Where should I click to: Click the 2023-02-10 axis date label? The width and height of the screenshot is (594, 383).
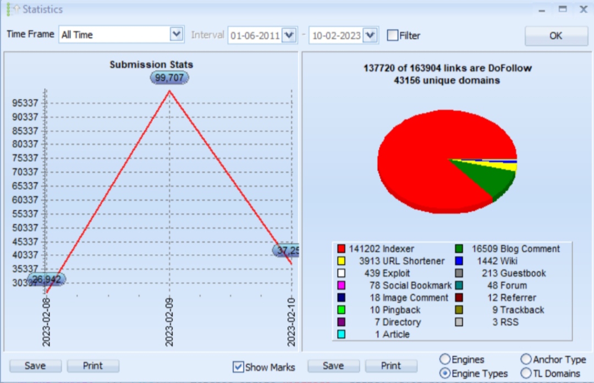(291, 322)
